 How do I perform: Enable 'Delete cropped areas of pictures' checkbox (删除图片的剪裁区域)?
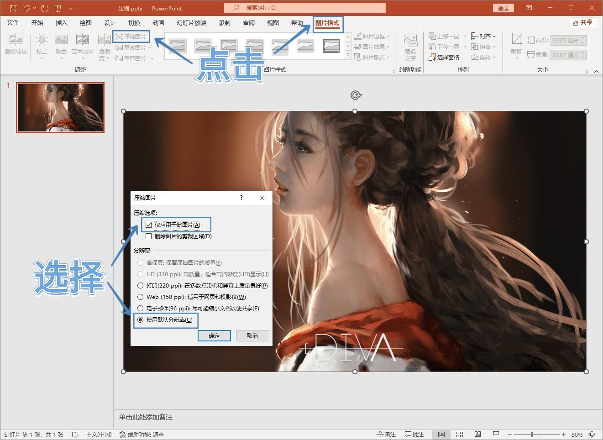[x=149, y=236]
